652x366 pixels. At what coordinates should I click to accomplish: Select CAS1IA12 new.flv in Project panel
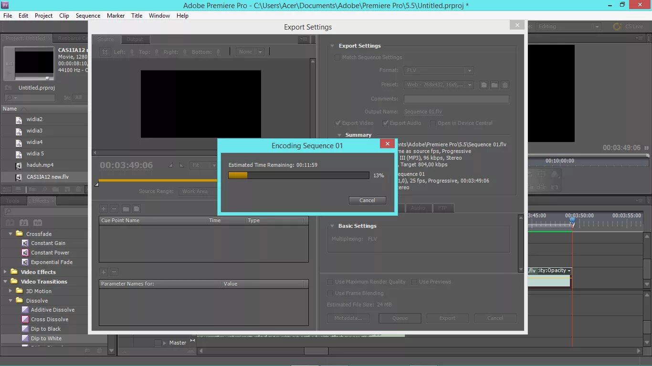point(48,177)
